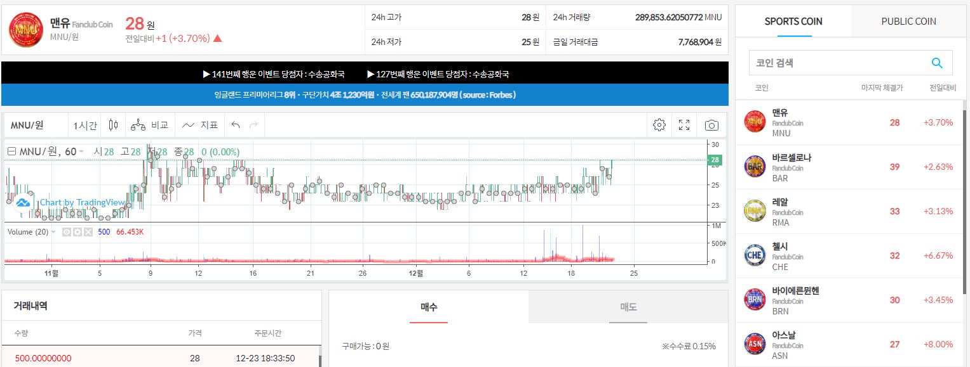970x367 pixels.
Task: Open the candlestick chart style selector
Action: (113, 125)
